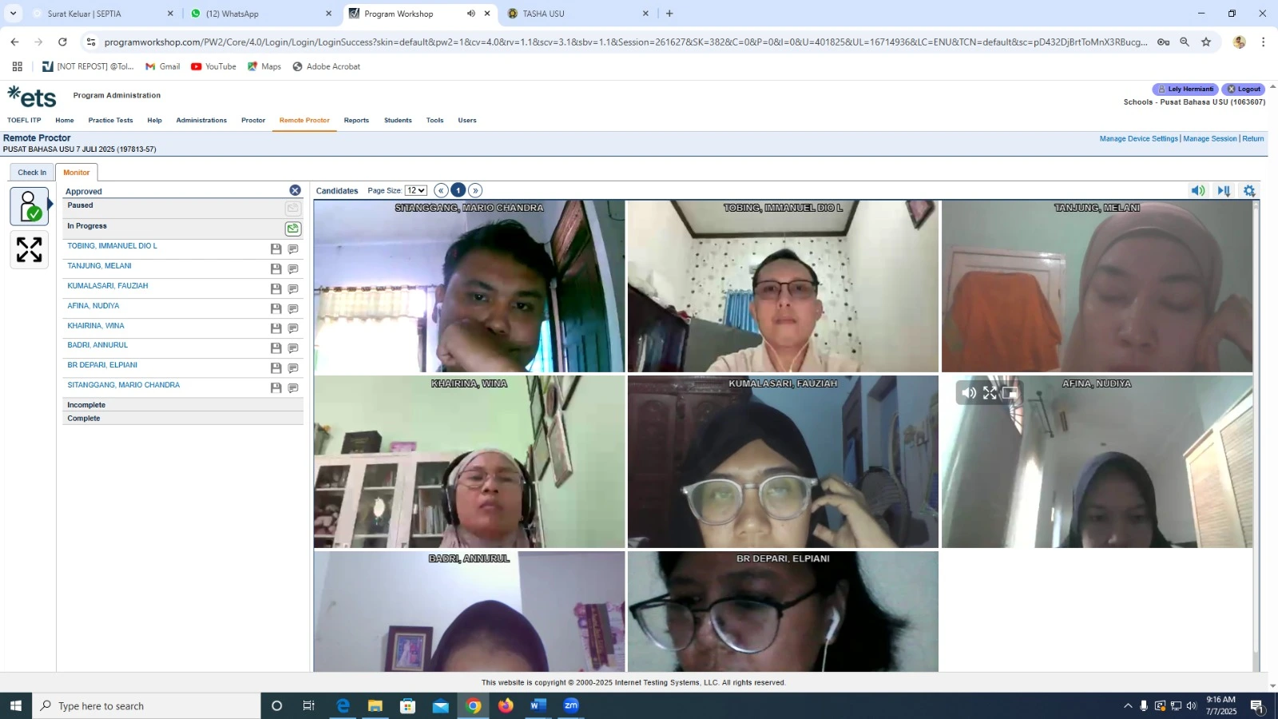1278x719 pixels.
Task: Click the Manage Device Settings link
Action: click(1138, 139)
